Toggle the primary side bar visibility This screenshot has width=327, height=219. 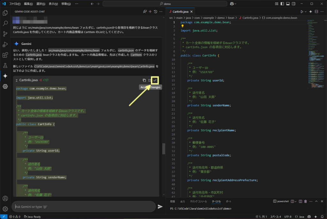(x=282, y=4)
